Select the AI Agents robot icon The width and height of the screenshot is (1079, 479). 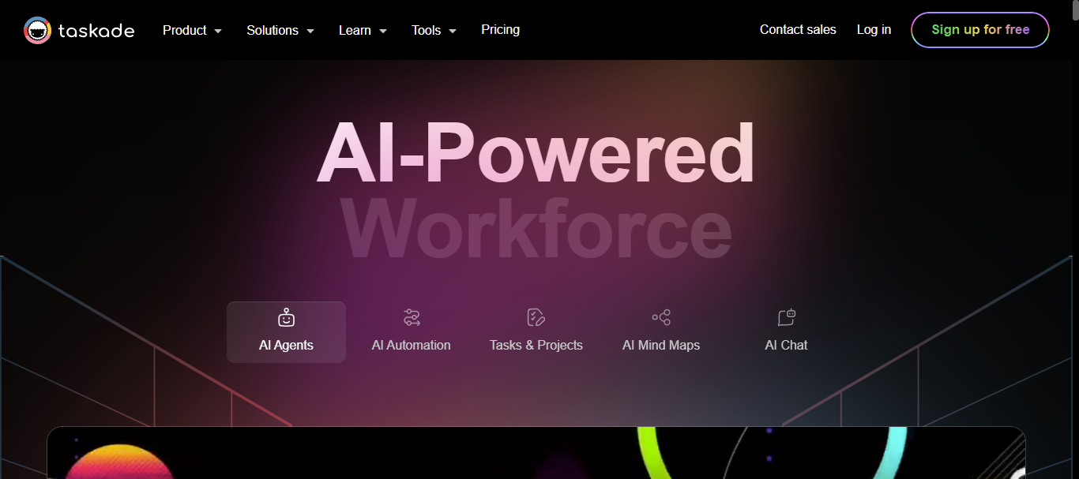(286, 317)
